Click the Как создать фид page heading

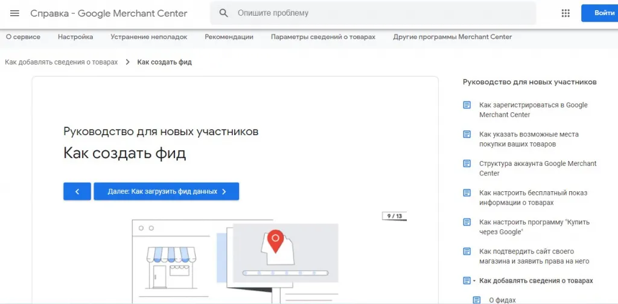point(124,153)
